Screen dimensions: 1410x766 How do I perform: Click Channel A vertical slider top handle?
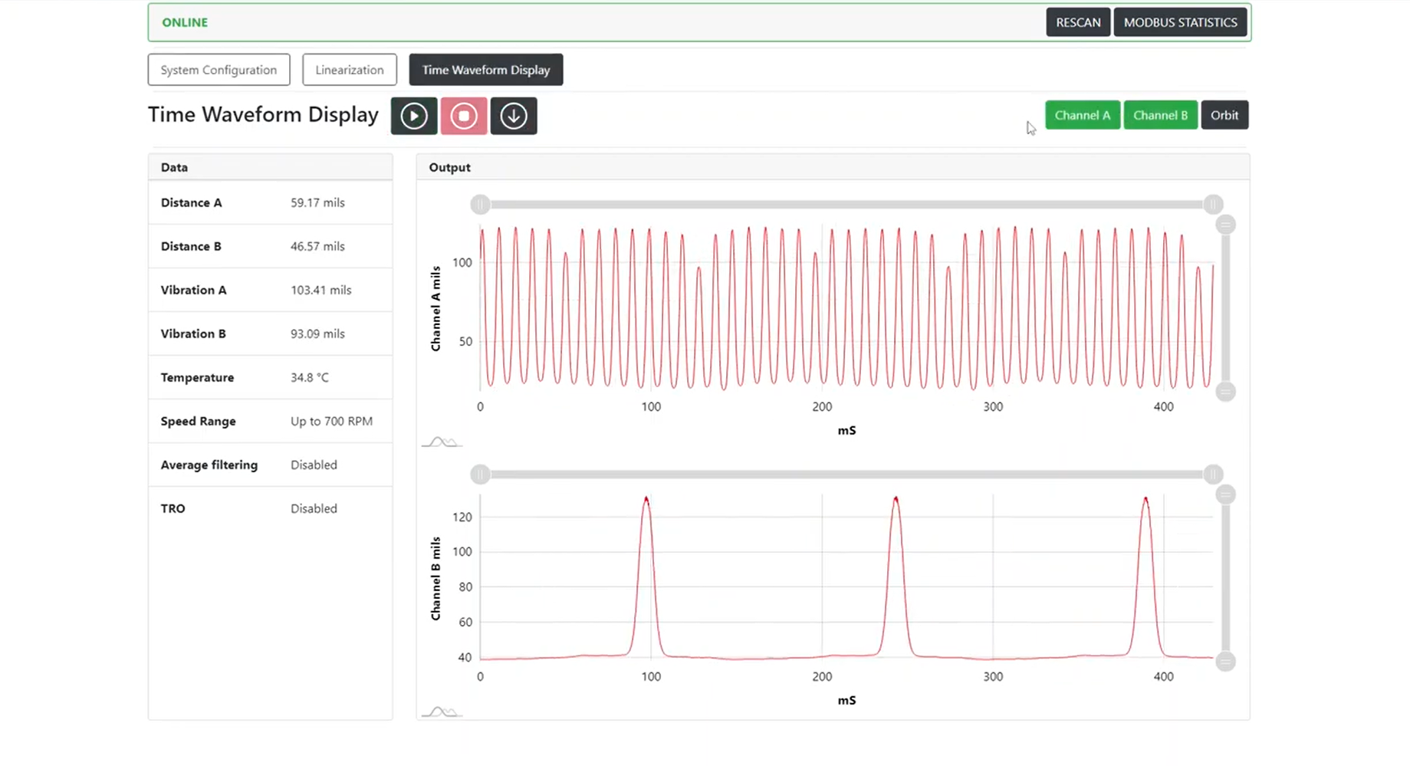coord(1225,225)
